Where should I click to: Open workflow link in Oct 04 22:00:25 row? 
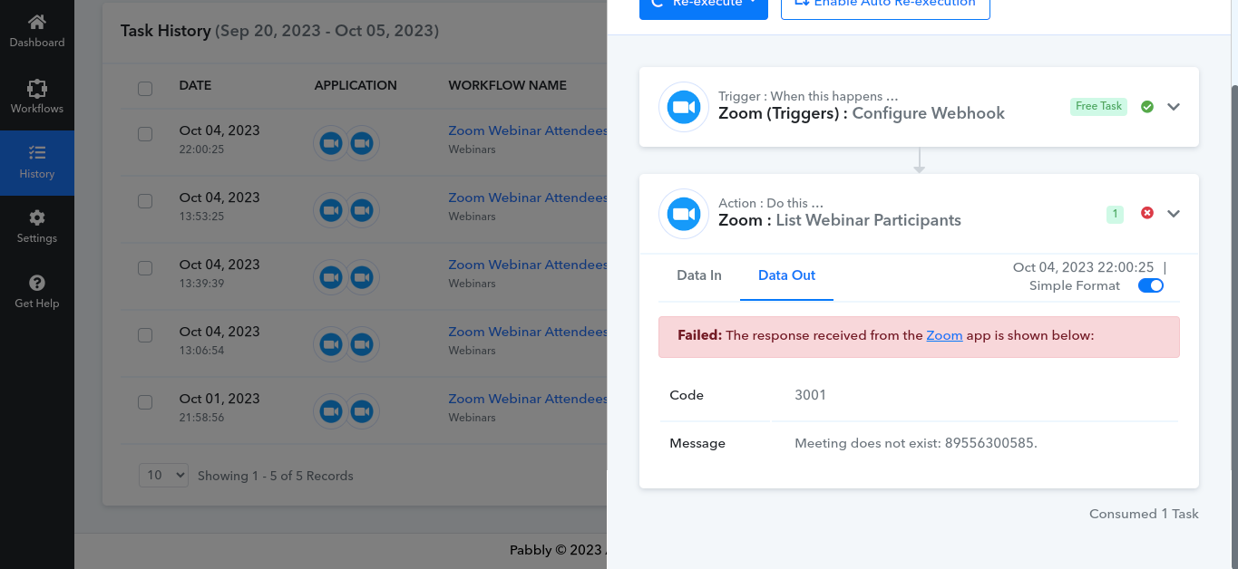click(x=527, y=130)
